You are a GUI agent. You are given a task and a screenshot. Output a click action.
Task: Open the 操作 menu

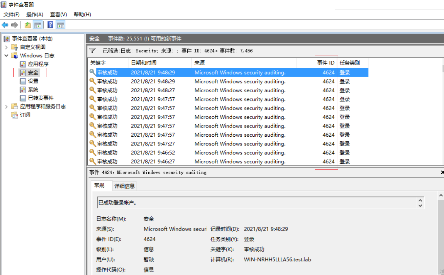tap(34, 14)
